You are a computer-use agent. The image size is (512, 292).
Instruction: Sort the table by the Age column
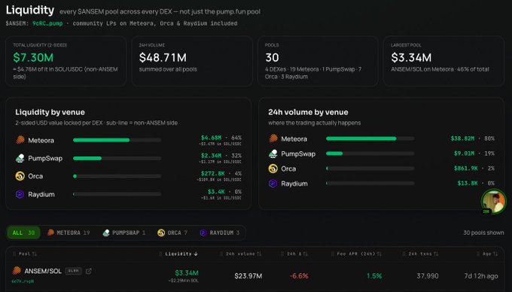487,254
